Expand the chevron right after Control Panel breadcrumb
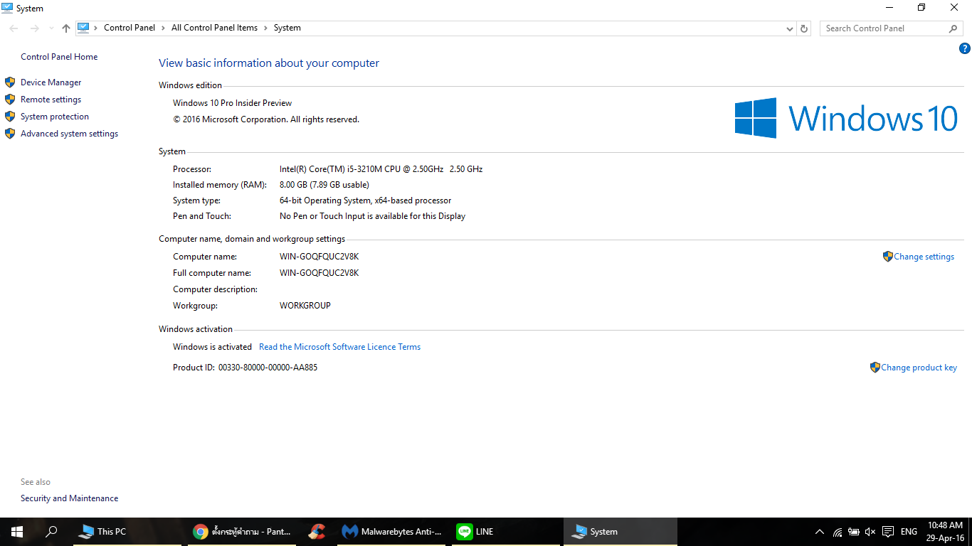 click(x=164, y=28)
